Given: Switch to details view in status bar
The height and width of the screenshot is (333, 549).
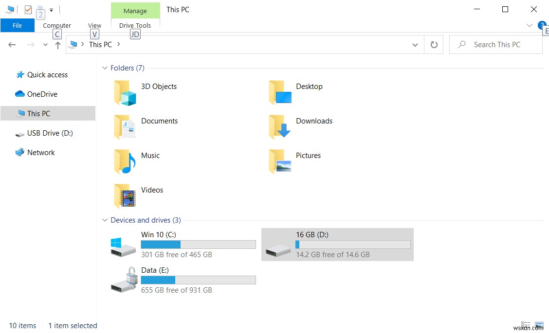Looking at the screenshot, I should [526, 325].
